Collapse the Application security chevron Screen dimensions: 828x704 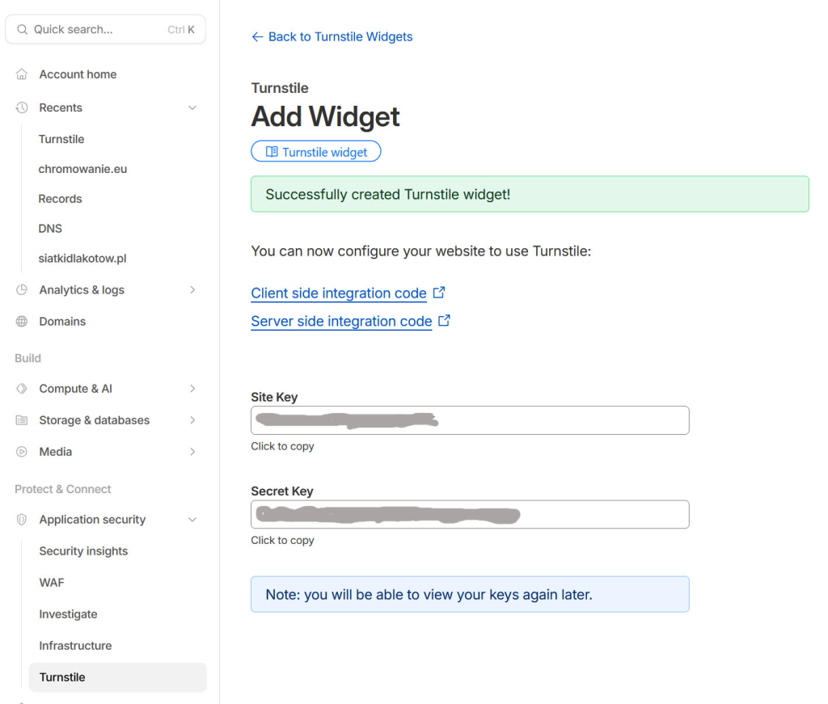pyautogui.click(x=192, y=520)
